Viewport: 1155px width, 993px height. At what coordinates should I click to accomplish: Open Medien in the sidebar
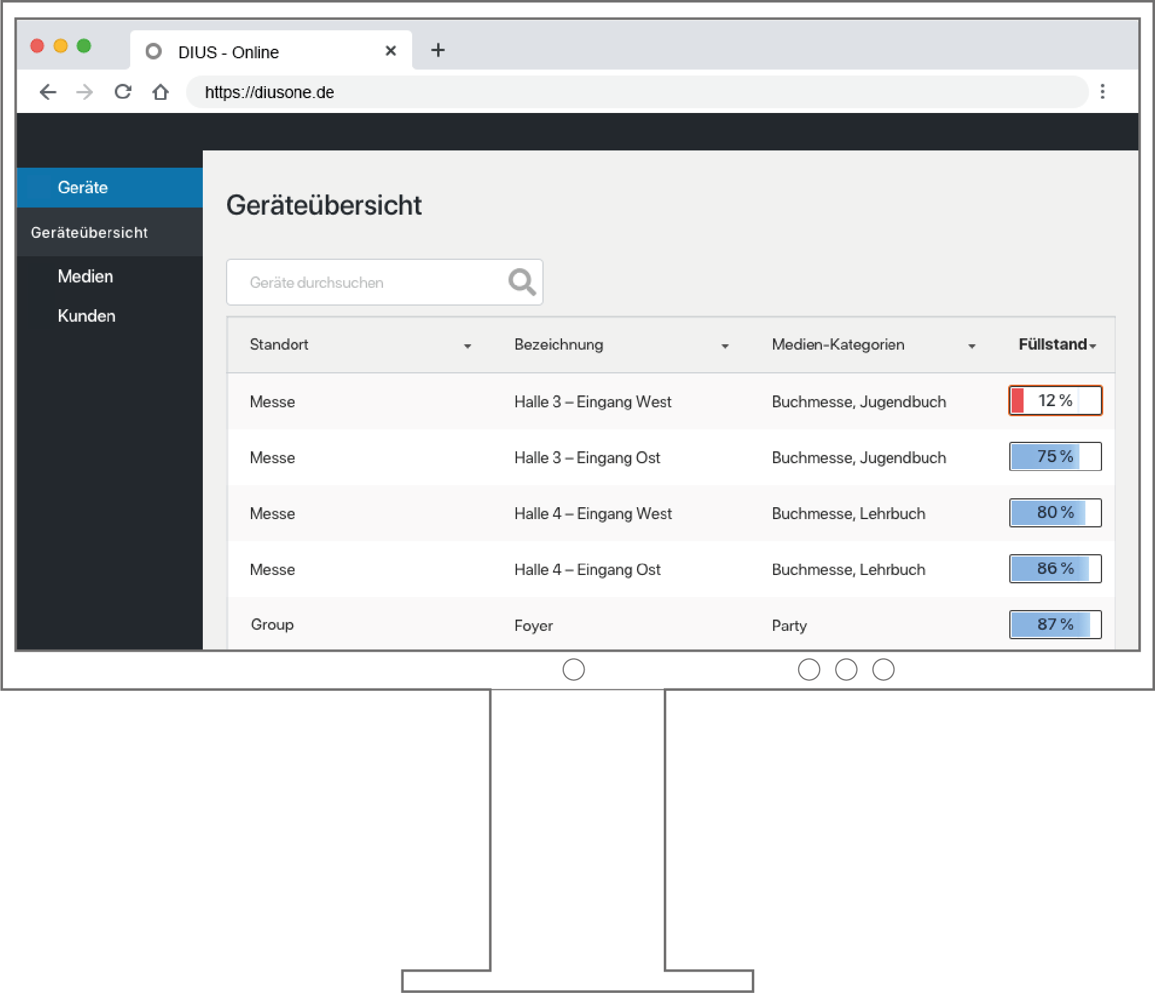(x=86, y=276)
